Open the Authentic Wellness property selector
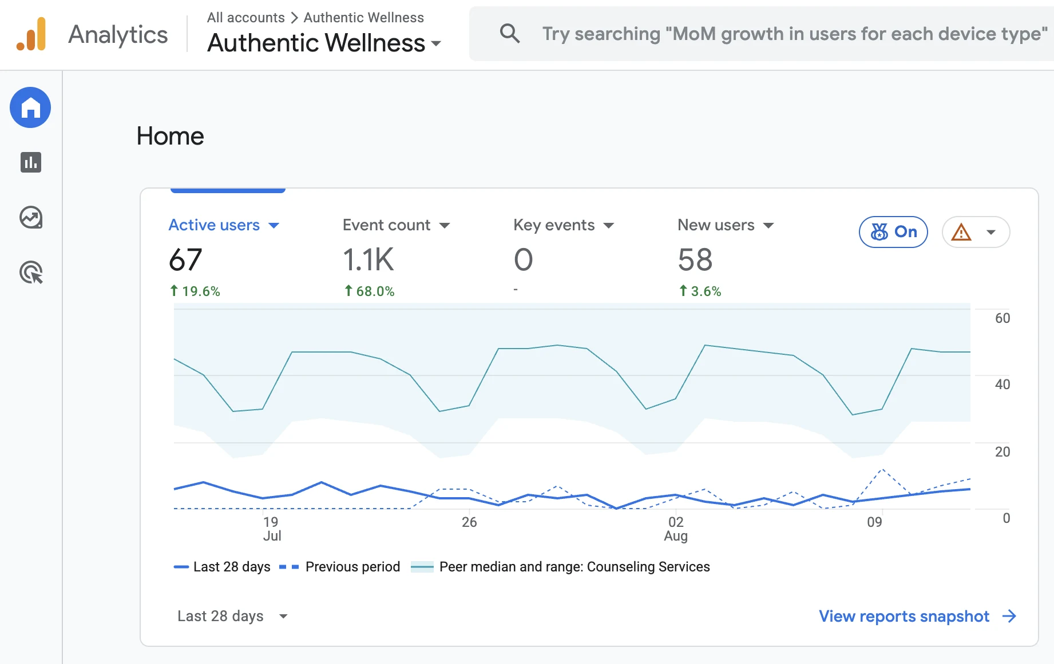The width and height of the screenshot is (1054, 664). pyautogui.click(x=324, y=43)
